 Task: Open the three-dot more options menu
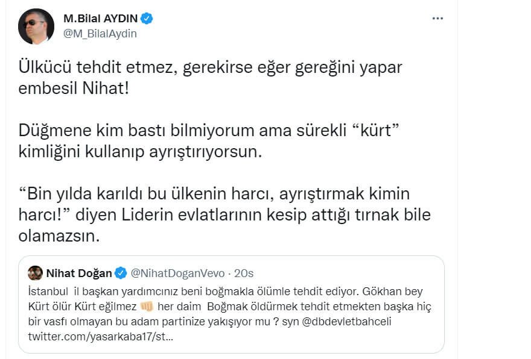437,19
